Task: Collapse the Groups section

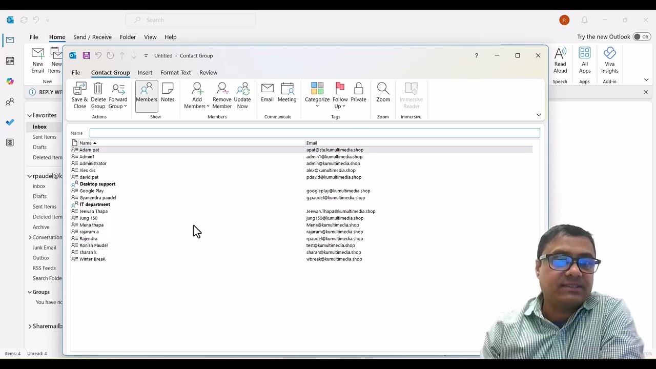Action: (x=30, y=292)
